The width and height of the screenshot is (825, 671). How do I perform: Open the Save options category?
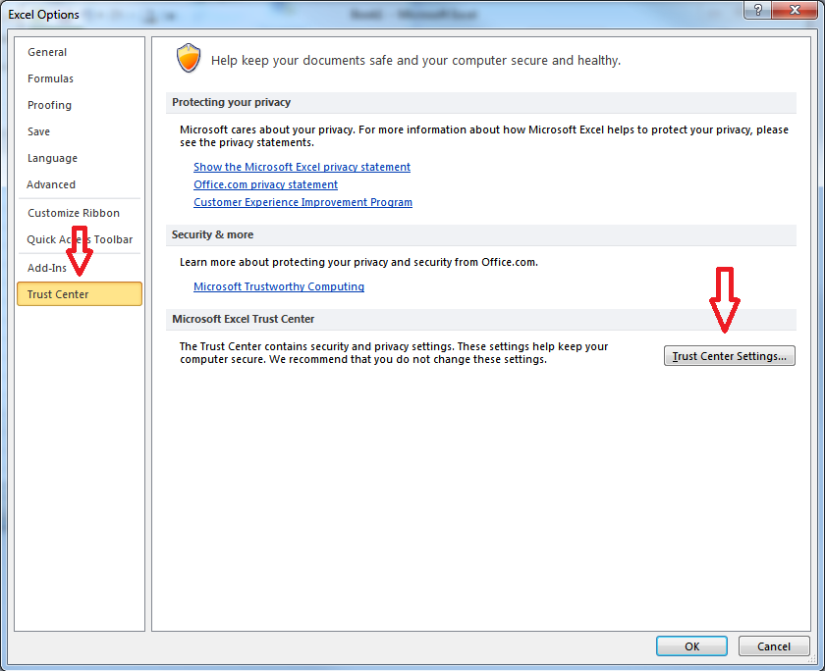(x=39, y=131)
